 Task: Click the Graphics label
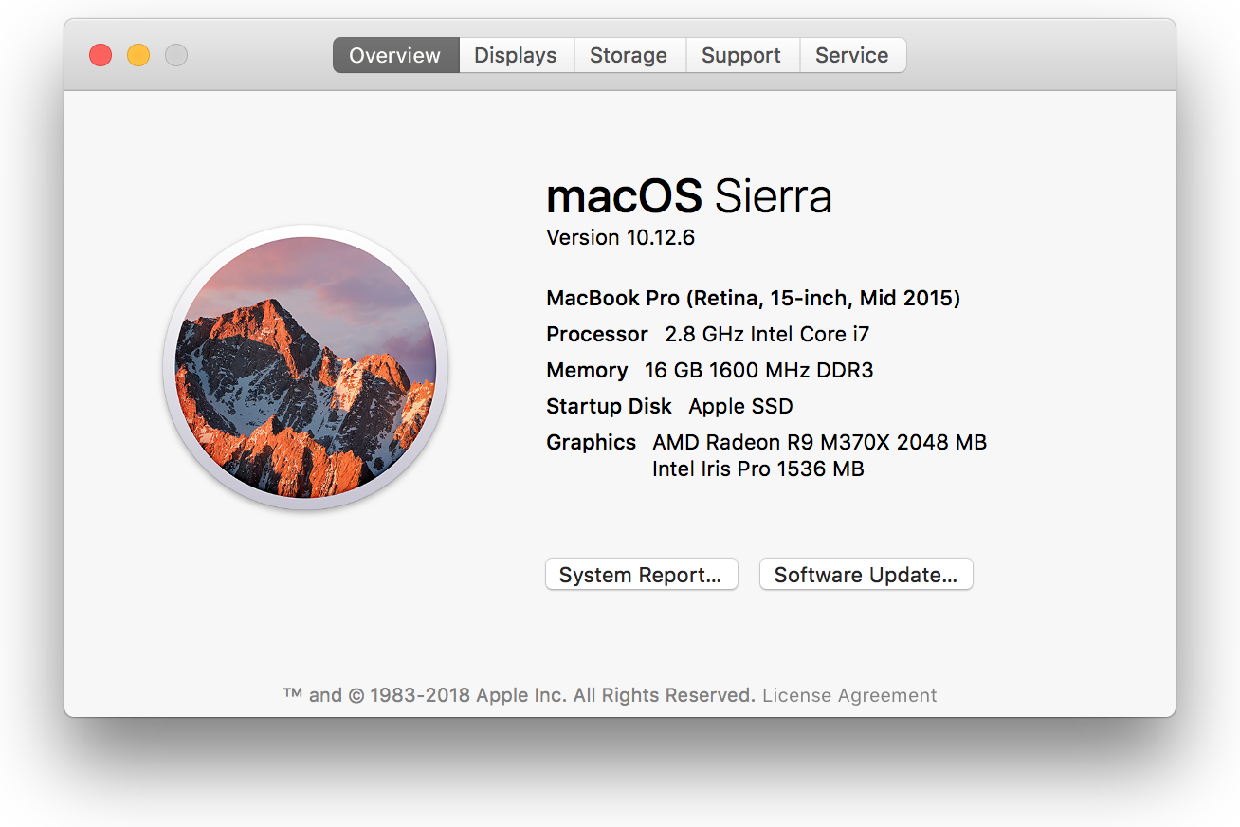pyautogui.click(x=591, y=442)
